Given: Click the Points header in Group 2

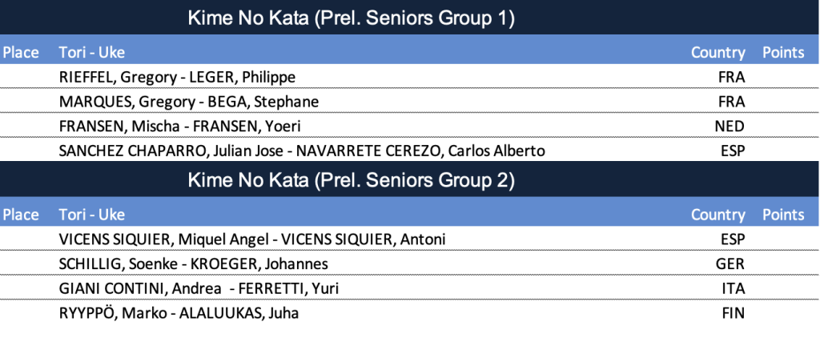Looking at the screenshot, I should pos(783,215).
